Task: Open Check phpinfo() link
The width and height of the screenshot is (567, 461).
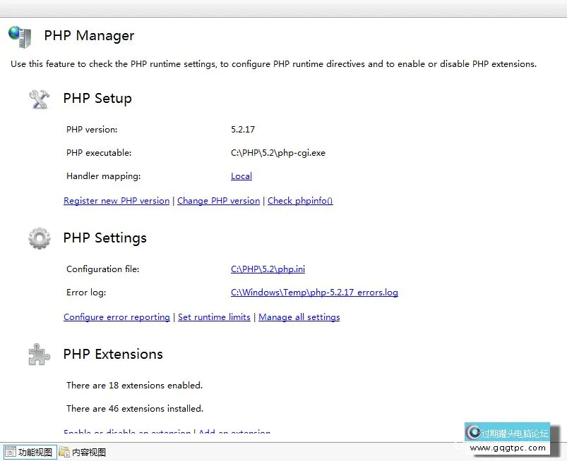Action: point(300,201)
